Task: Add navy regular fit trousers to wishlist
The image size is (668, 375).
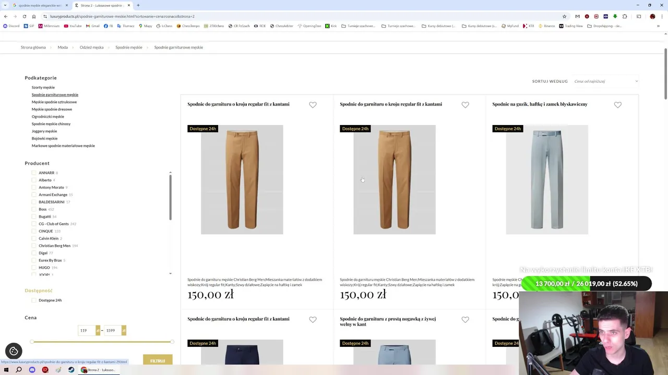Action: (313, 320)
